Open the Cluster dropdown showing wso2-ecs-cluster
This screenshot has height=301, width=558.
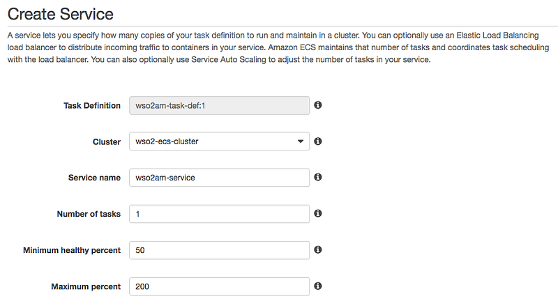tap(218, 141)
